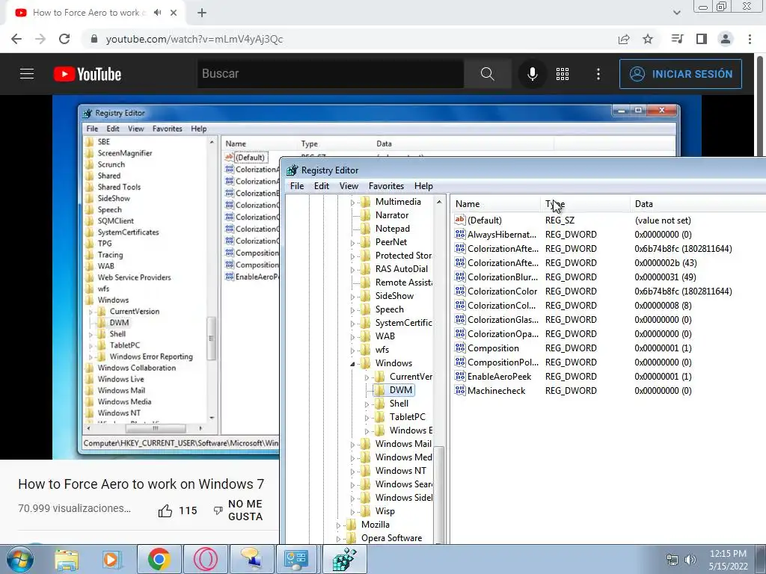
Task: Select Registry Editor taskbar button
Action: point(345,559)
